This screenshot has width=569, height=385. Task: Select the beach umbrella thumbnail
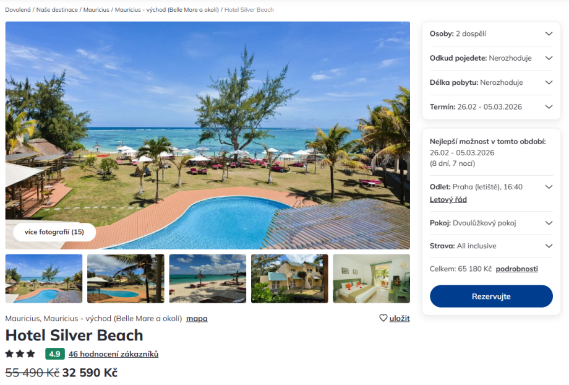pyautogui.click(x=208, y=279)
